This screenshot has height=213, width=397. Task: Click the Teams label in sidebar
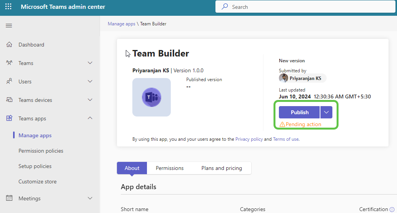pos(26,63)
